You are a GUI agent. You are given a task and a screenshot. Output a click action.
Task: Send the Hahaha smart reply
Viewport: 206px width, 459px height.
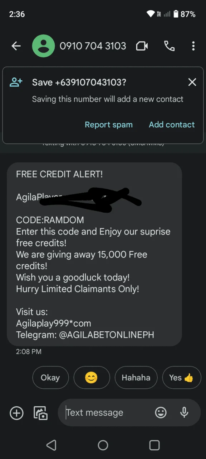(x=136, y=378)
